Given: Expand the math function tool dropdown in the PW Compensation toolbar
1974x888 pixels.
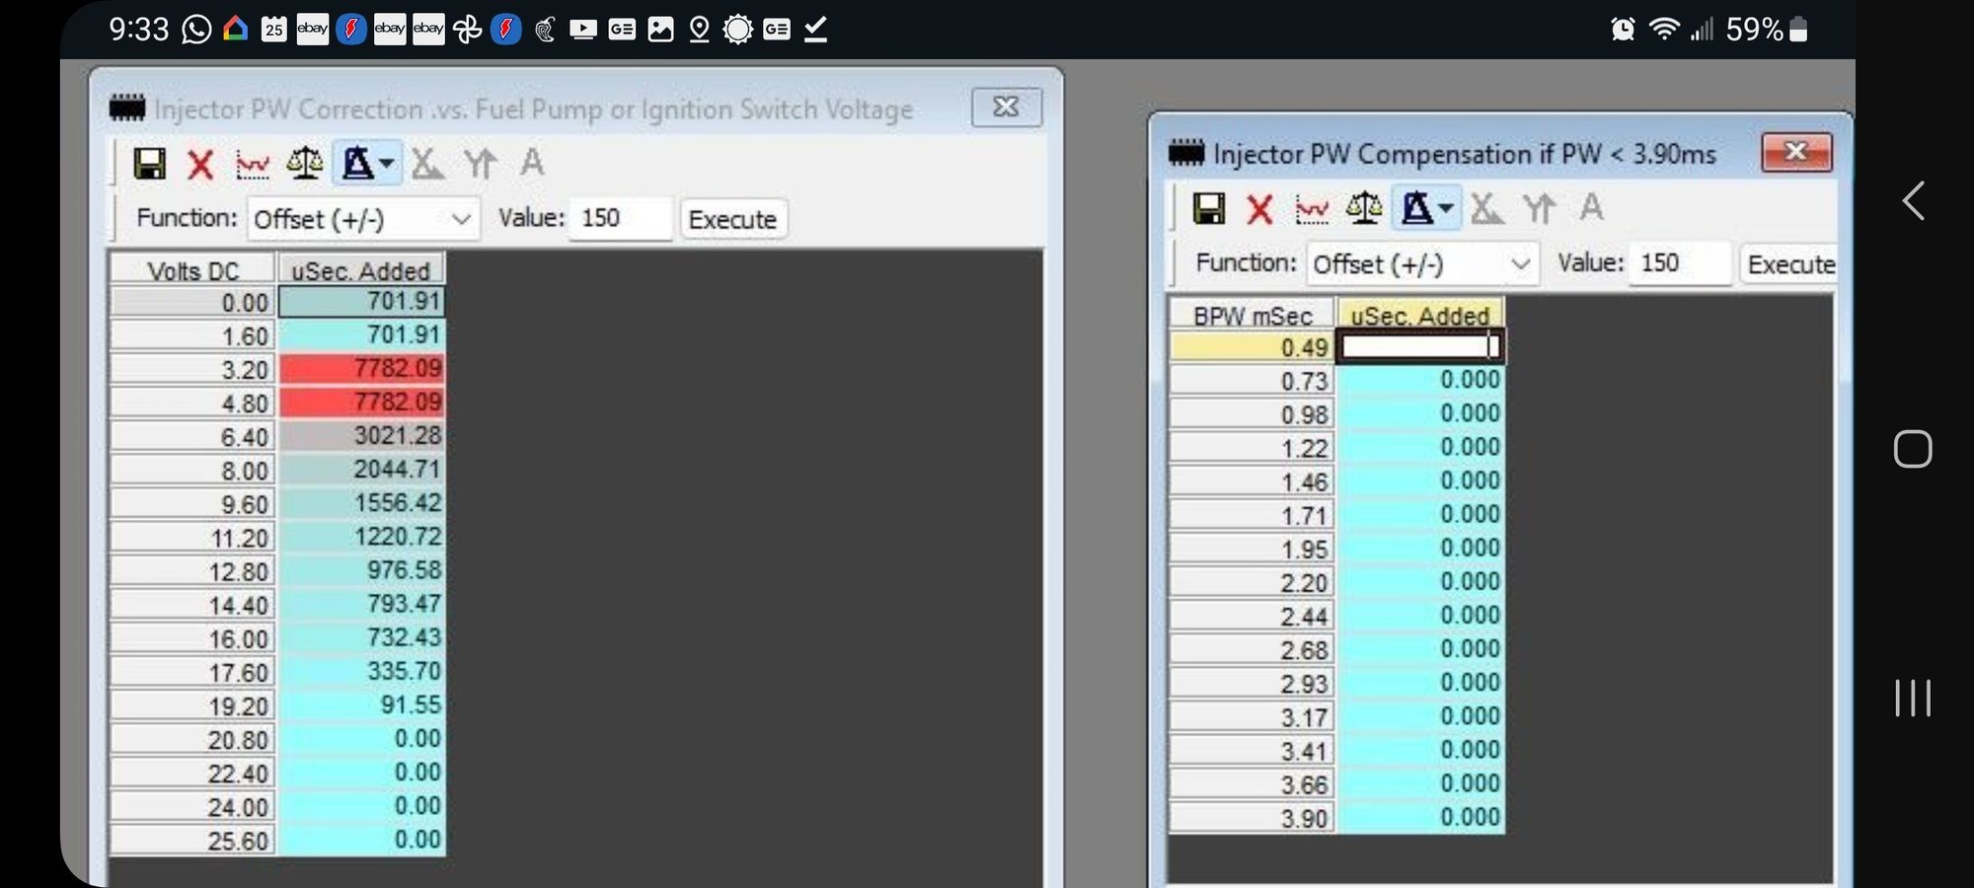Looking at the screenshot, I should pyautogui.click(x=1446, y=209).
